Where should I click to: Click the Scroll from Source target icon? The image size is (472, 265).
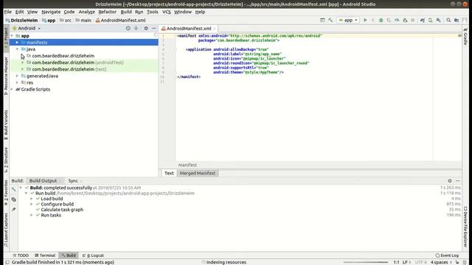128,28
